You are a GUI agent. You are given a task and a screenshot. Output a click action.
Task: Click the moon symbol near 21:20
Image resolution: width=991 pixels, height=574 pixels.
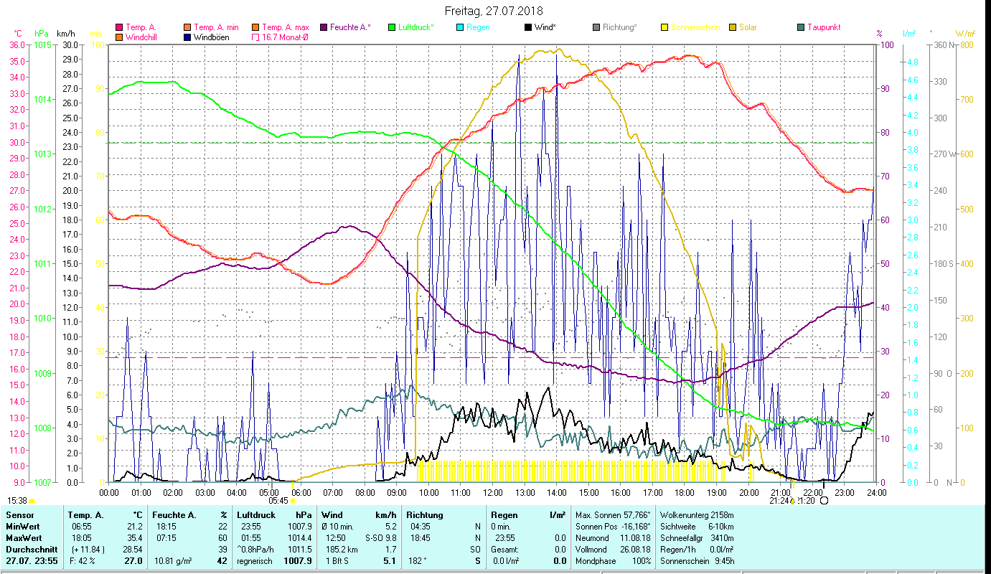(824, 501)
